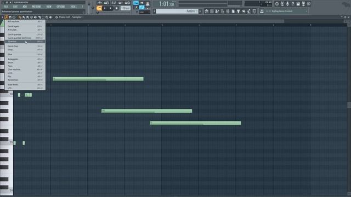
Task: Open the piano roll menu arrow
Action: (x=2, y=17)
